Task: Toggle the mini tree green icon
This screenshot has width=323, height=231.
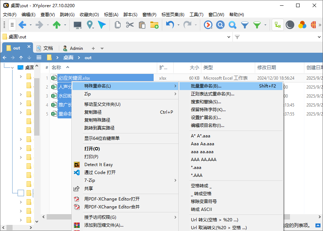Action: (277, 25)
